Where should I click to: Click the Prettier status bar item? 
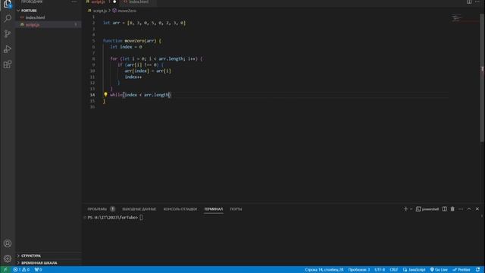pyautogui.click(x=462, y=270)
